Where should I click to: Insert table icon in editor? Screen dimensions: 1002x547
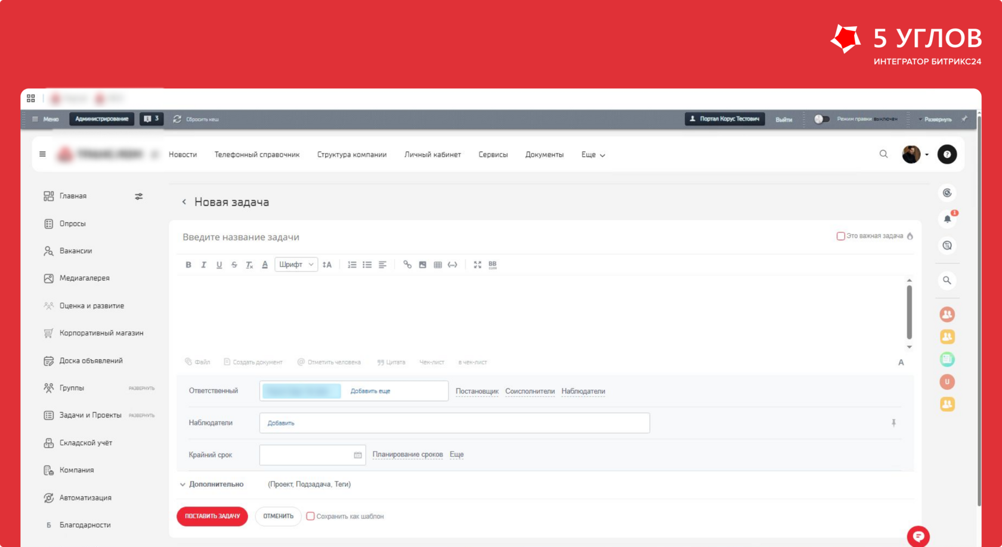point(438,265)
